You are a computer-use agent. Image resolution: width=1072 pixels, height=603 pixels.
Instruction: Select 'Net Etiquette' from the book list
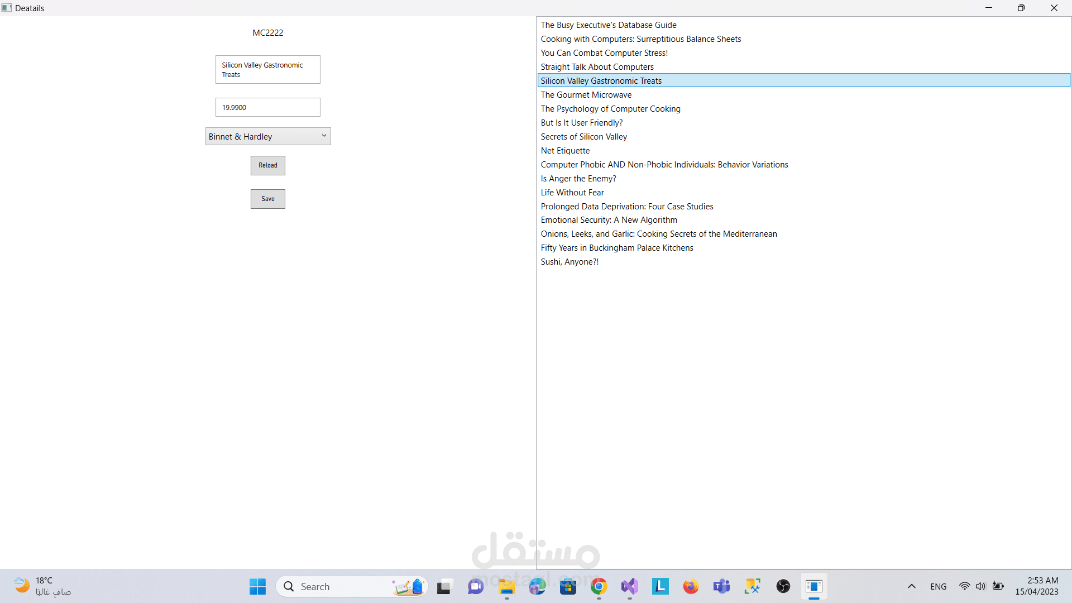pyautogui.click(x=565, y=151)
